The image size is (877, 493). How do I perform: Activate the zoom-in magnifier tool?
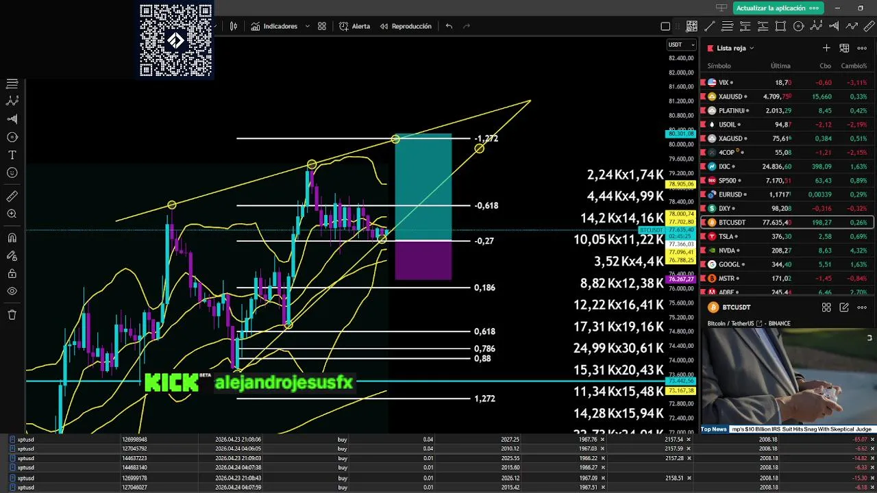pos(12,214)
